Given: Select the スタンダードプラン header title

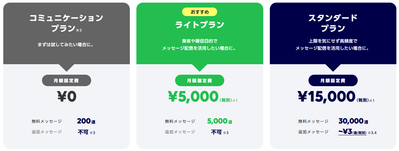Looking at the screenshot, I should point(333,23).
